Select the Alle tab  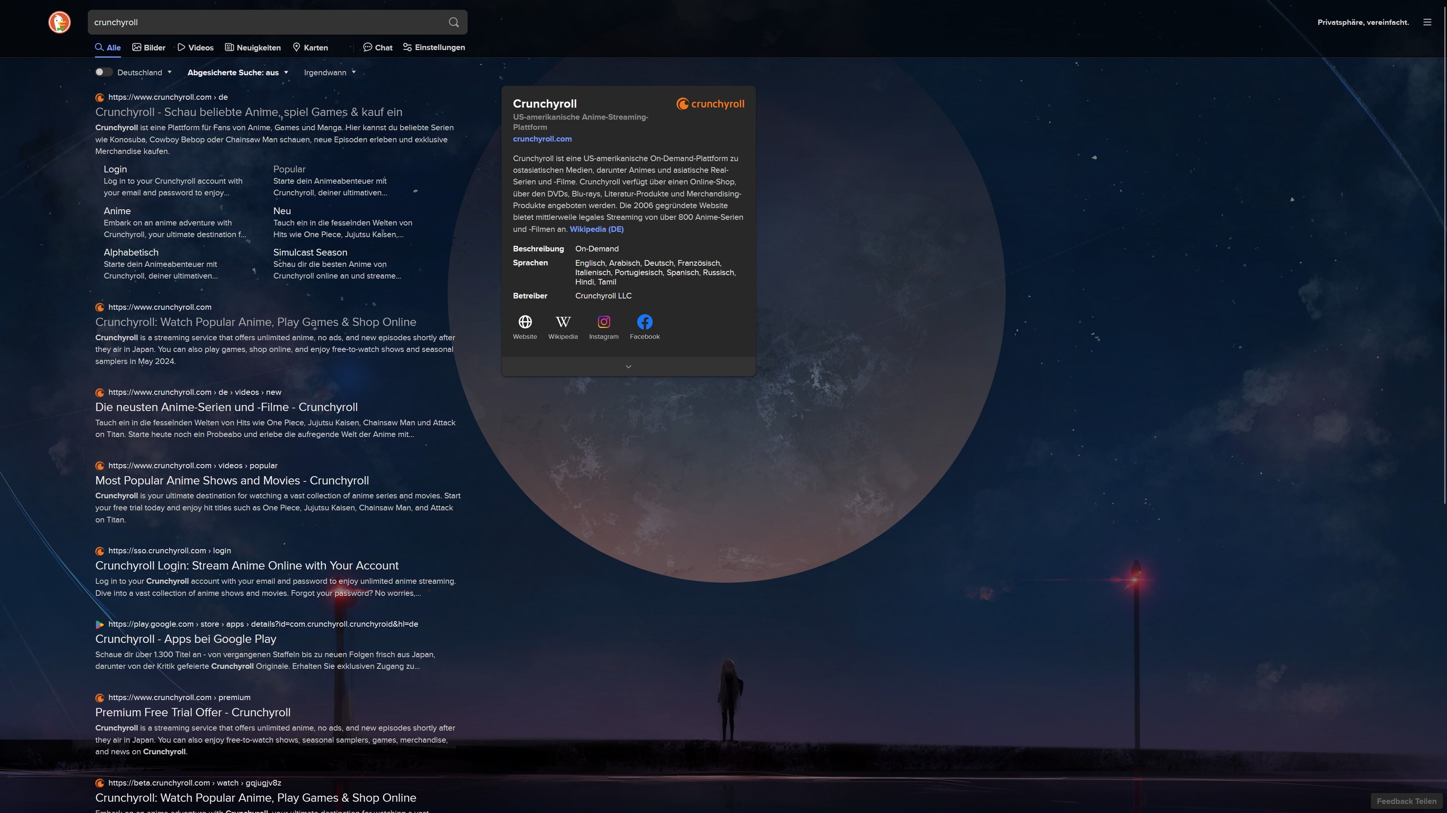click(108, 48)
